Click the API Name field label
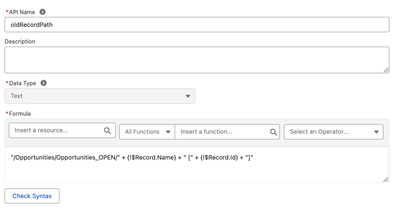 (22, 12)
